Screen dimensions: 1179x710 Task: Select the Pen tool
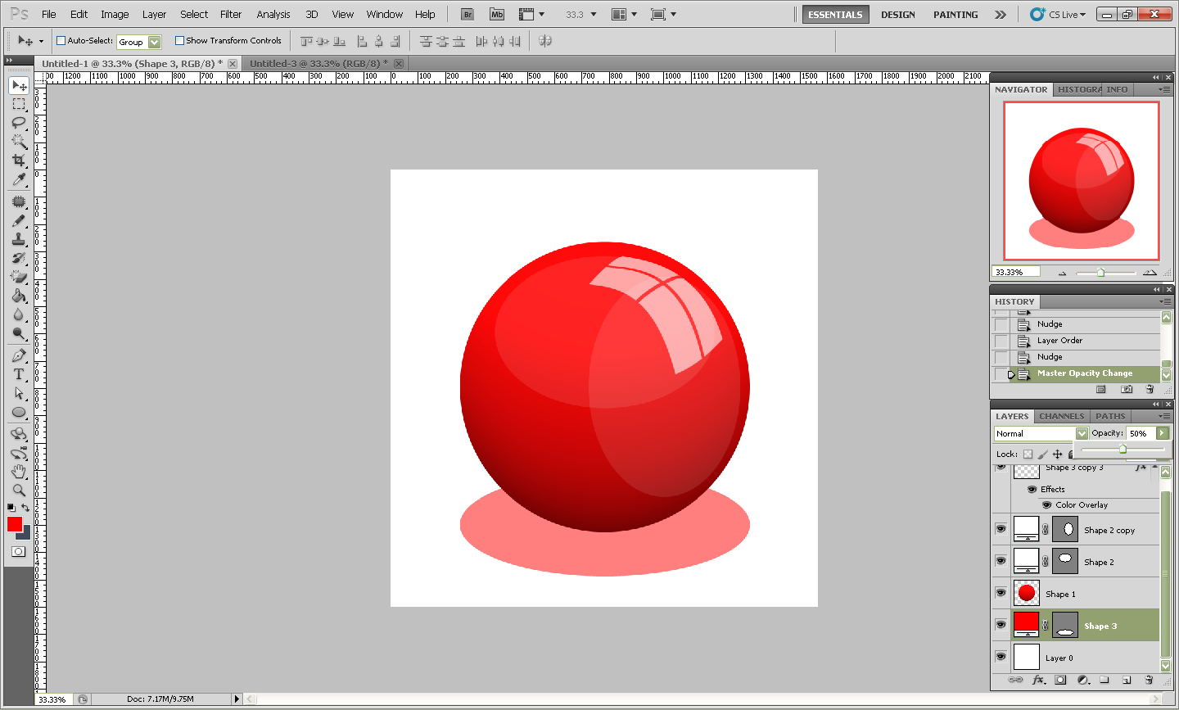pos(19,355)
